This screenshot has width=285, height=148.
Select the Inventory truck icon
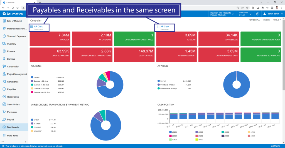4,44
